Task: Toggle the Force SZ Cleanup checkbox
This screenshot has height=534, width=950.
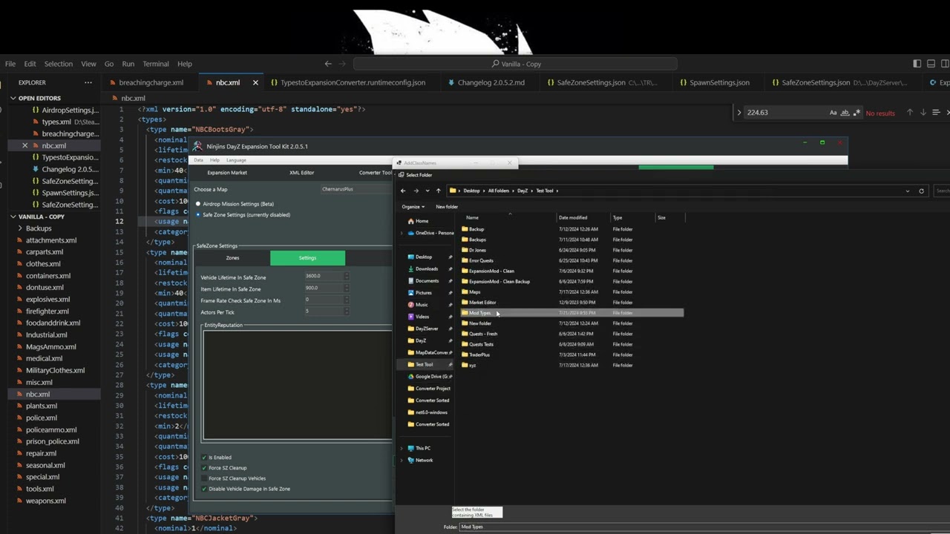Action: (204, 468)
